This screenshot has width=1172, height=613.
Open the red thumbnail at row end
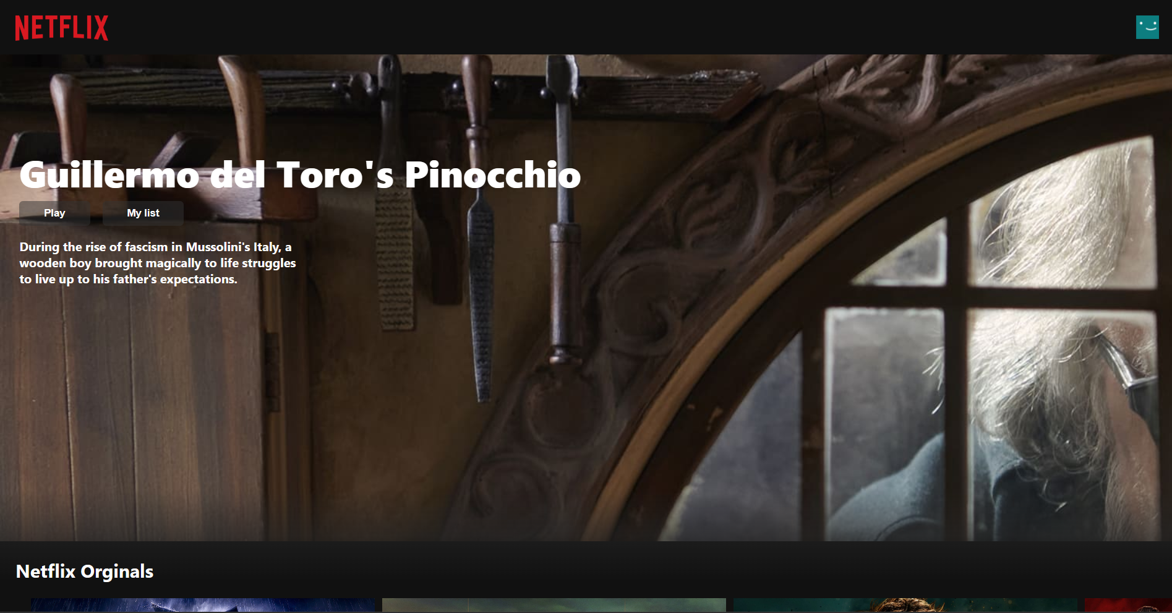coord(1128,606)
